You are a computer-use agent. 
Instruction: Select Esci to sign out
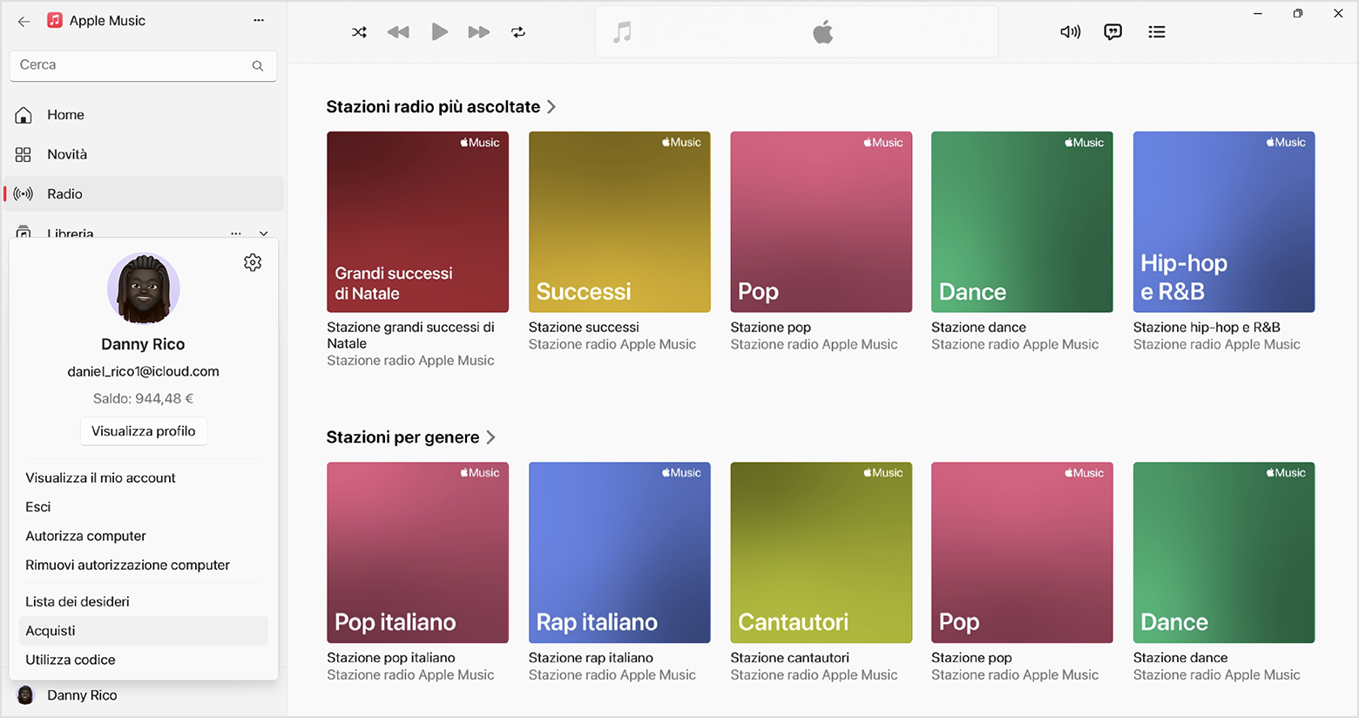point(38,507)
